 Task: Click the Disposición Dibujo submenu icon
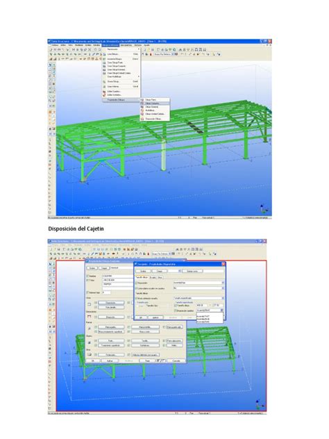coord(142,119)
